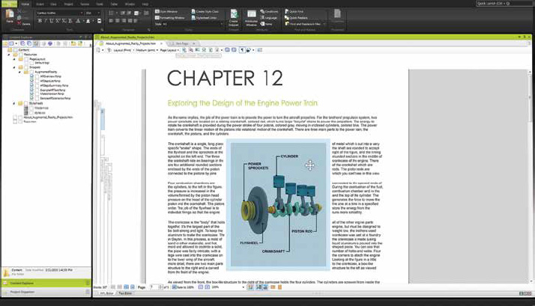Switch to the XML Editor tab

106,293
